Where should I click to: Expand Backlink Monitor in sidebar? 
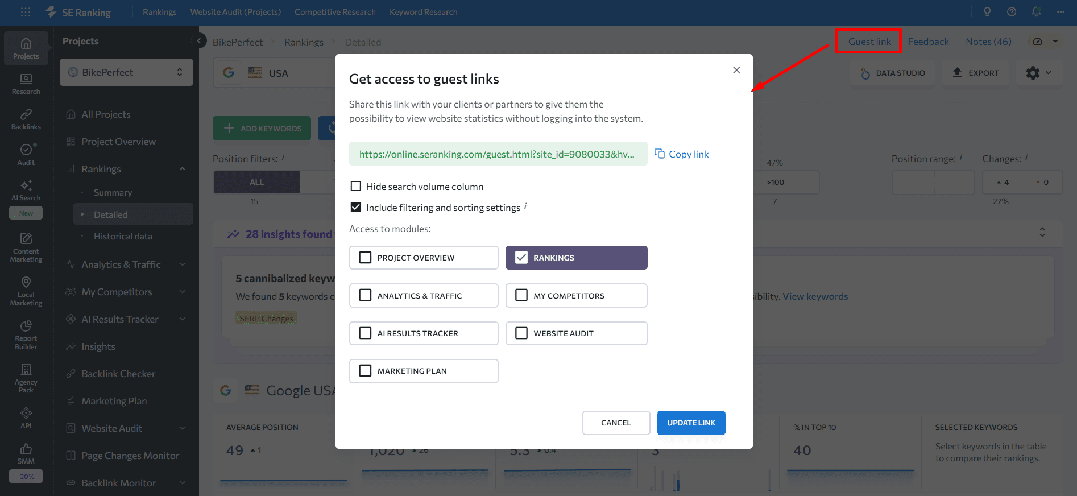183,483
